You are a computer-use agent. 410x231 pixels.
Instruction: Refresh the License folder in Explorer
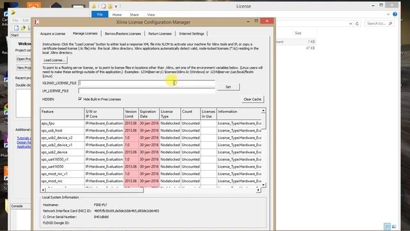coord(357,24)
